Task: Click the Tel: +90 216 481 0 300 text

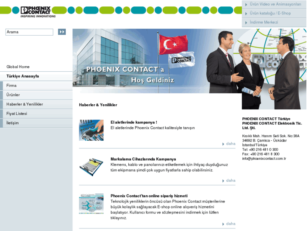Action: [x=260, y=150]
